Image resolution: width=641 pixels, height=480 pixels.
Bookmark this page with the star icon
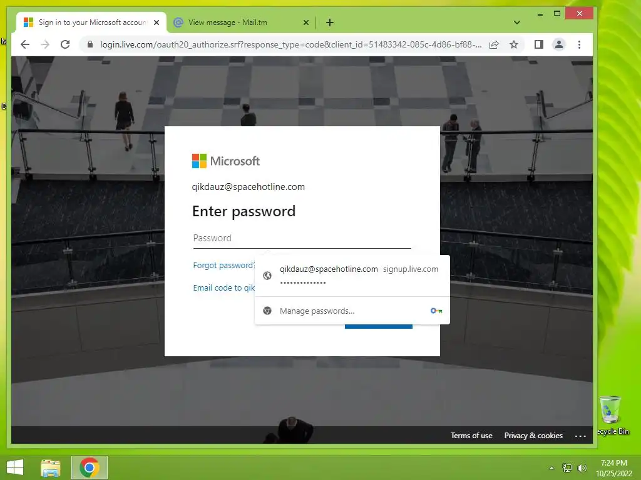coord(514,44)
